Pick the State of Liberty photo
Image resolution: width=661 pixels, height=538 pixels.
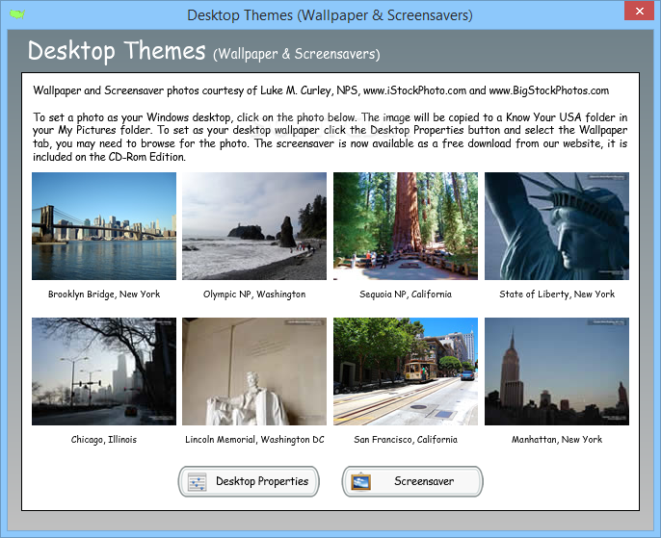click(557, 226)
